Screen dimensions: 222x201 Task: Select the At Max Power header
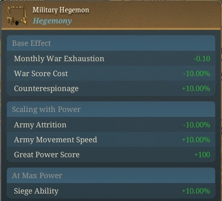pyautogui.click(x=111, y=176)
